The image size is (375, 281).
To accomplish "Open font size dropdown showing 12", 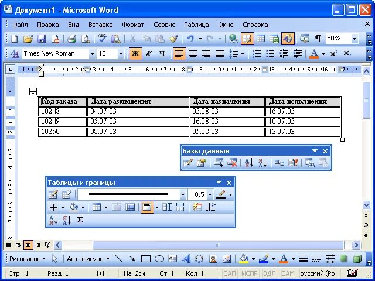I will pos(121,54).
